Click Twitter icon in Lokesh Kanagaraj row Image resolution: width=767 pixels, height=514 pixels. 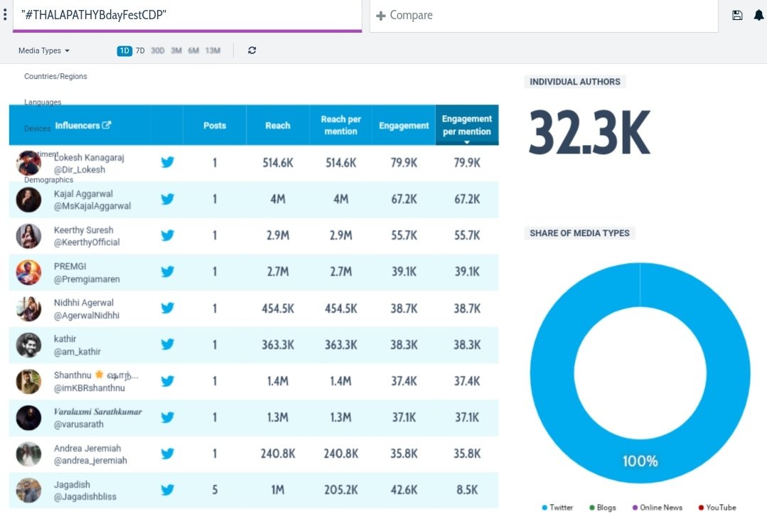168,162
